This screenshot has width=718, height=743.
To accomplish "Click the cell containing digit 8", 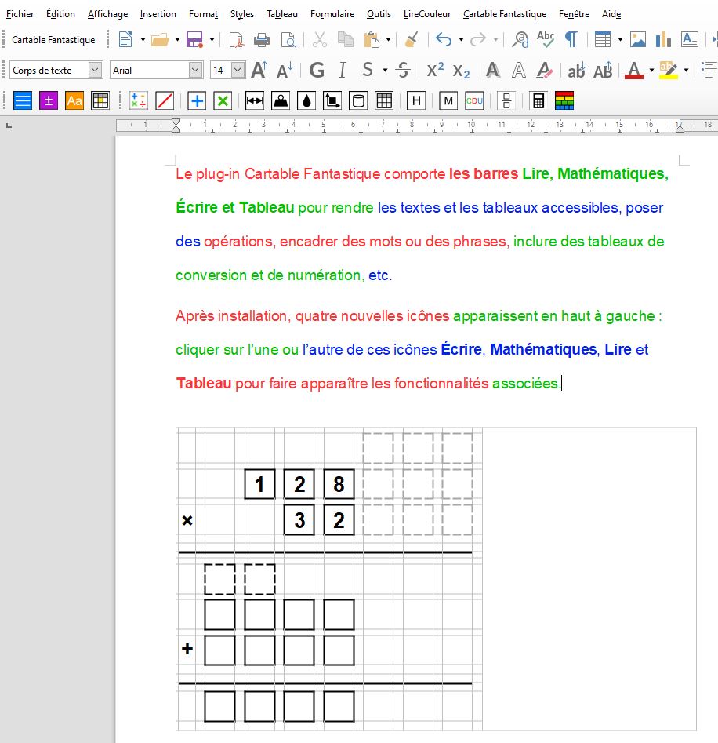I will coord(339,484).
